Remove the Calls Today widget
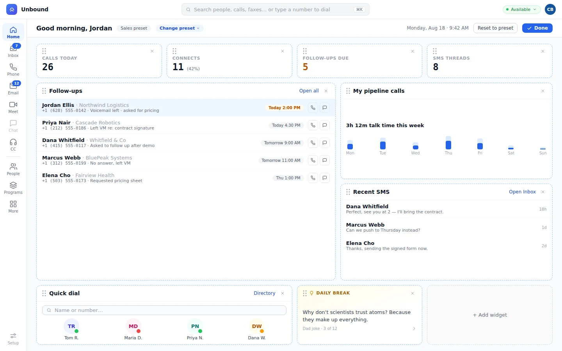The height and width of the screenshot is (351, 562). (x=152, y=51)
